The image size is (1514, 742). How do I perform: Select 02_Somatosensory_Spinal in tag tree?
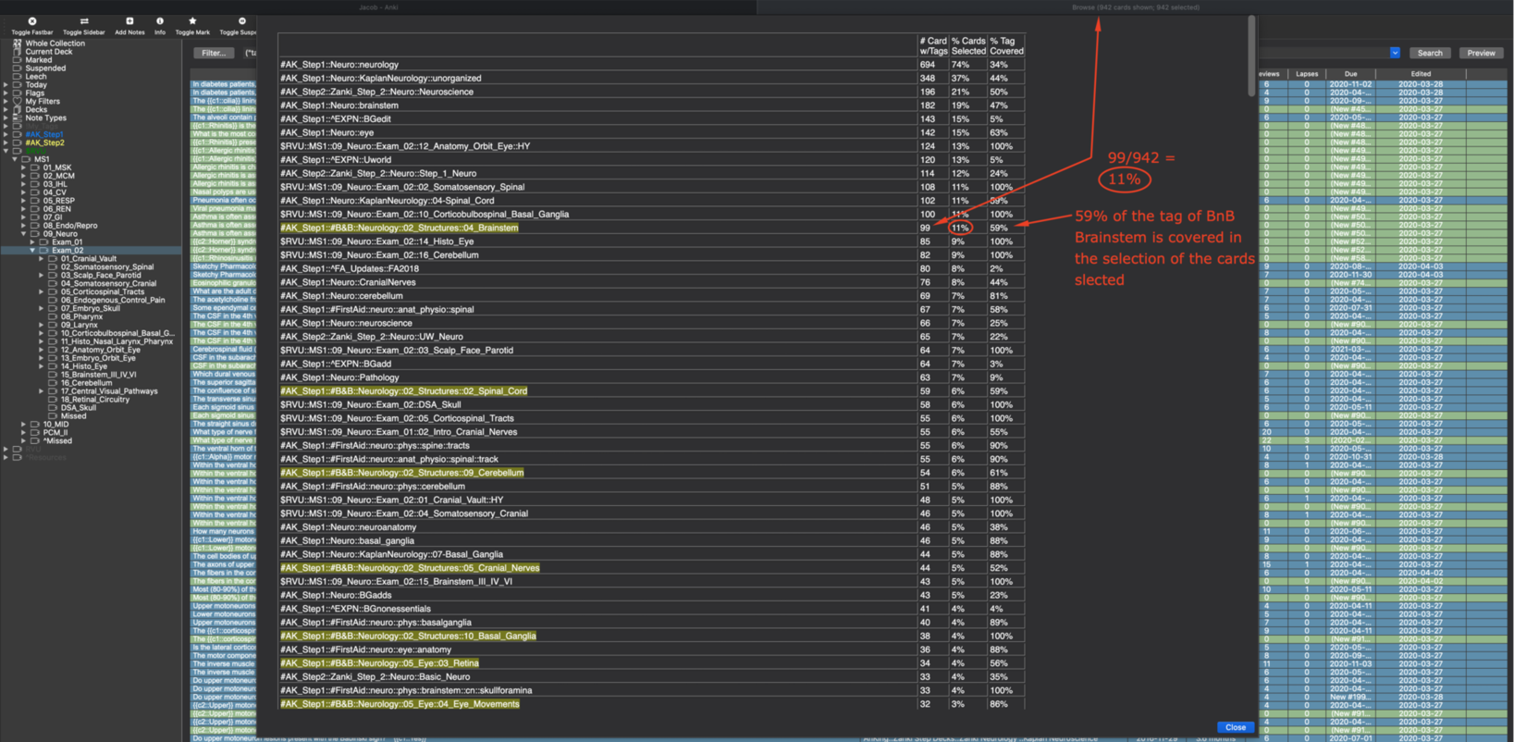click(x=107, y=267)
